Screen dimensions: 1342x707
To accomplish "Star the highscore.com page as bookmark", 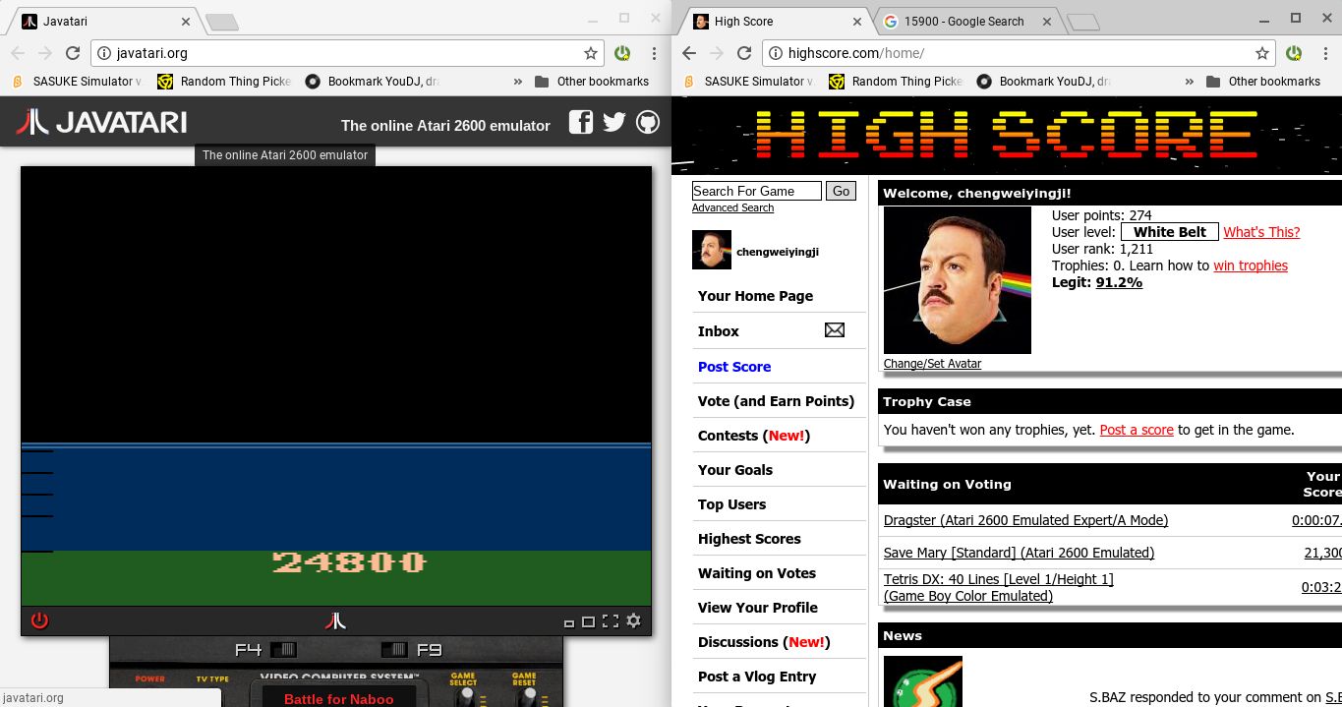I will pos(1261,53).
